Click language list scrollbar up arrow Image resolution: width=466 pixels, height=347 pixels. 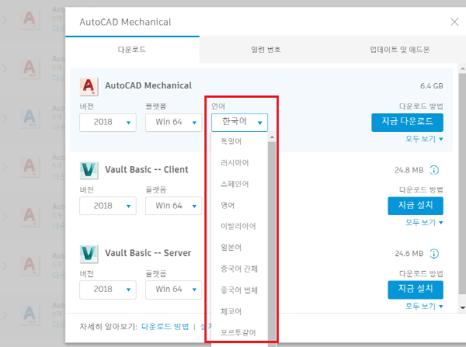click(272, 137)
